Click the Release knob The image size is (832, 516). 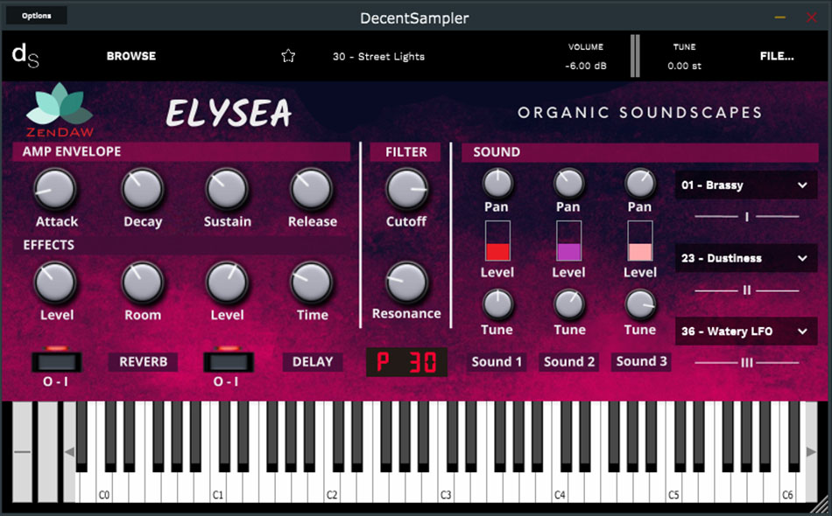click(312, 189)
